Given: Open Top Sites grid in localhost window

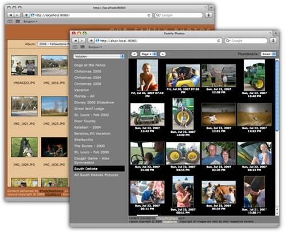Looking at the screenshot, I should tap(18, 21).
